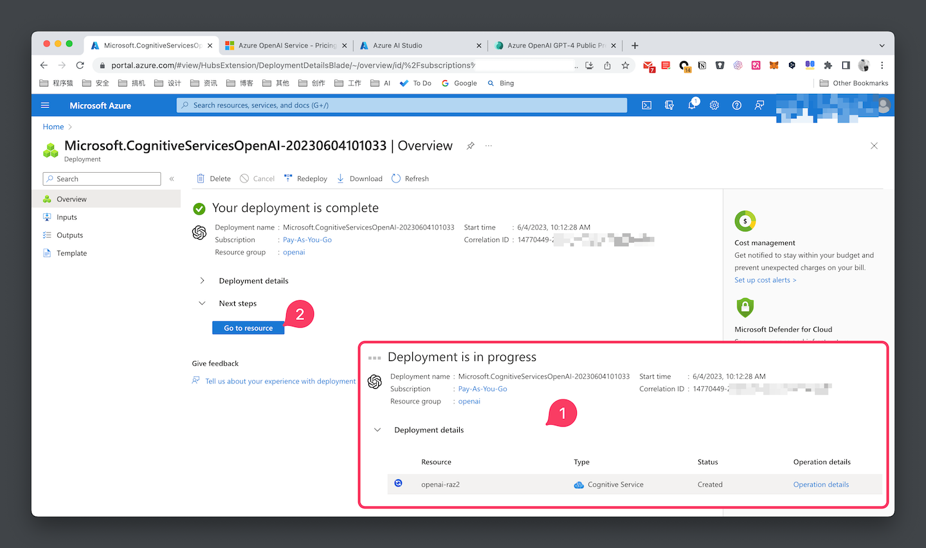Click the Home breadcrumb link
This screenshot has width=926, height=548.
[53, 127]
